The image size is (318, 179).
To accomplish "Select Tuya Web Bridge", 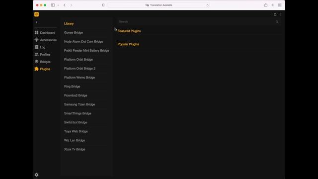I will [76, 131].
